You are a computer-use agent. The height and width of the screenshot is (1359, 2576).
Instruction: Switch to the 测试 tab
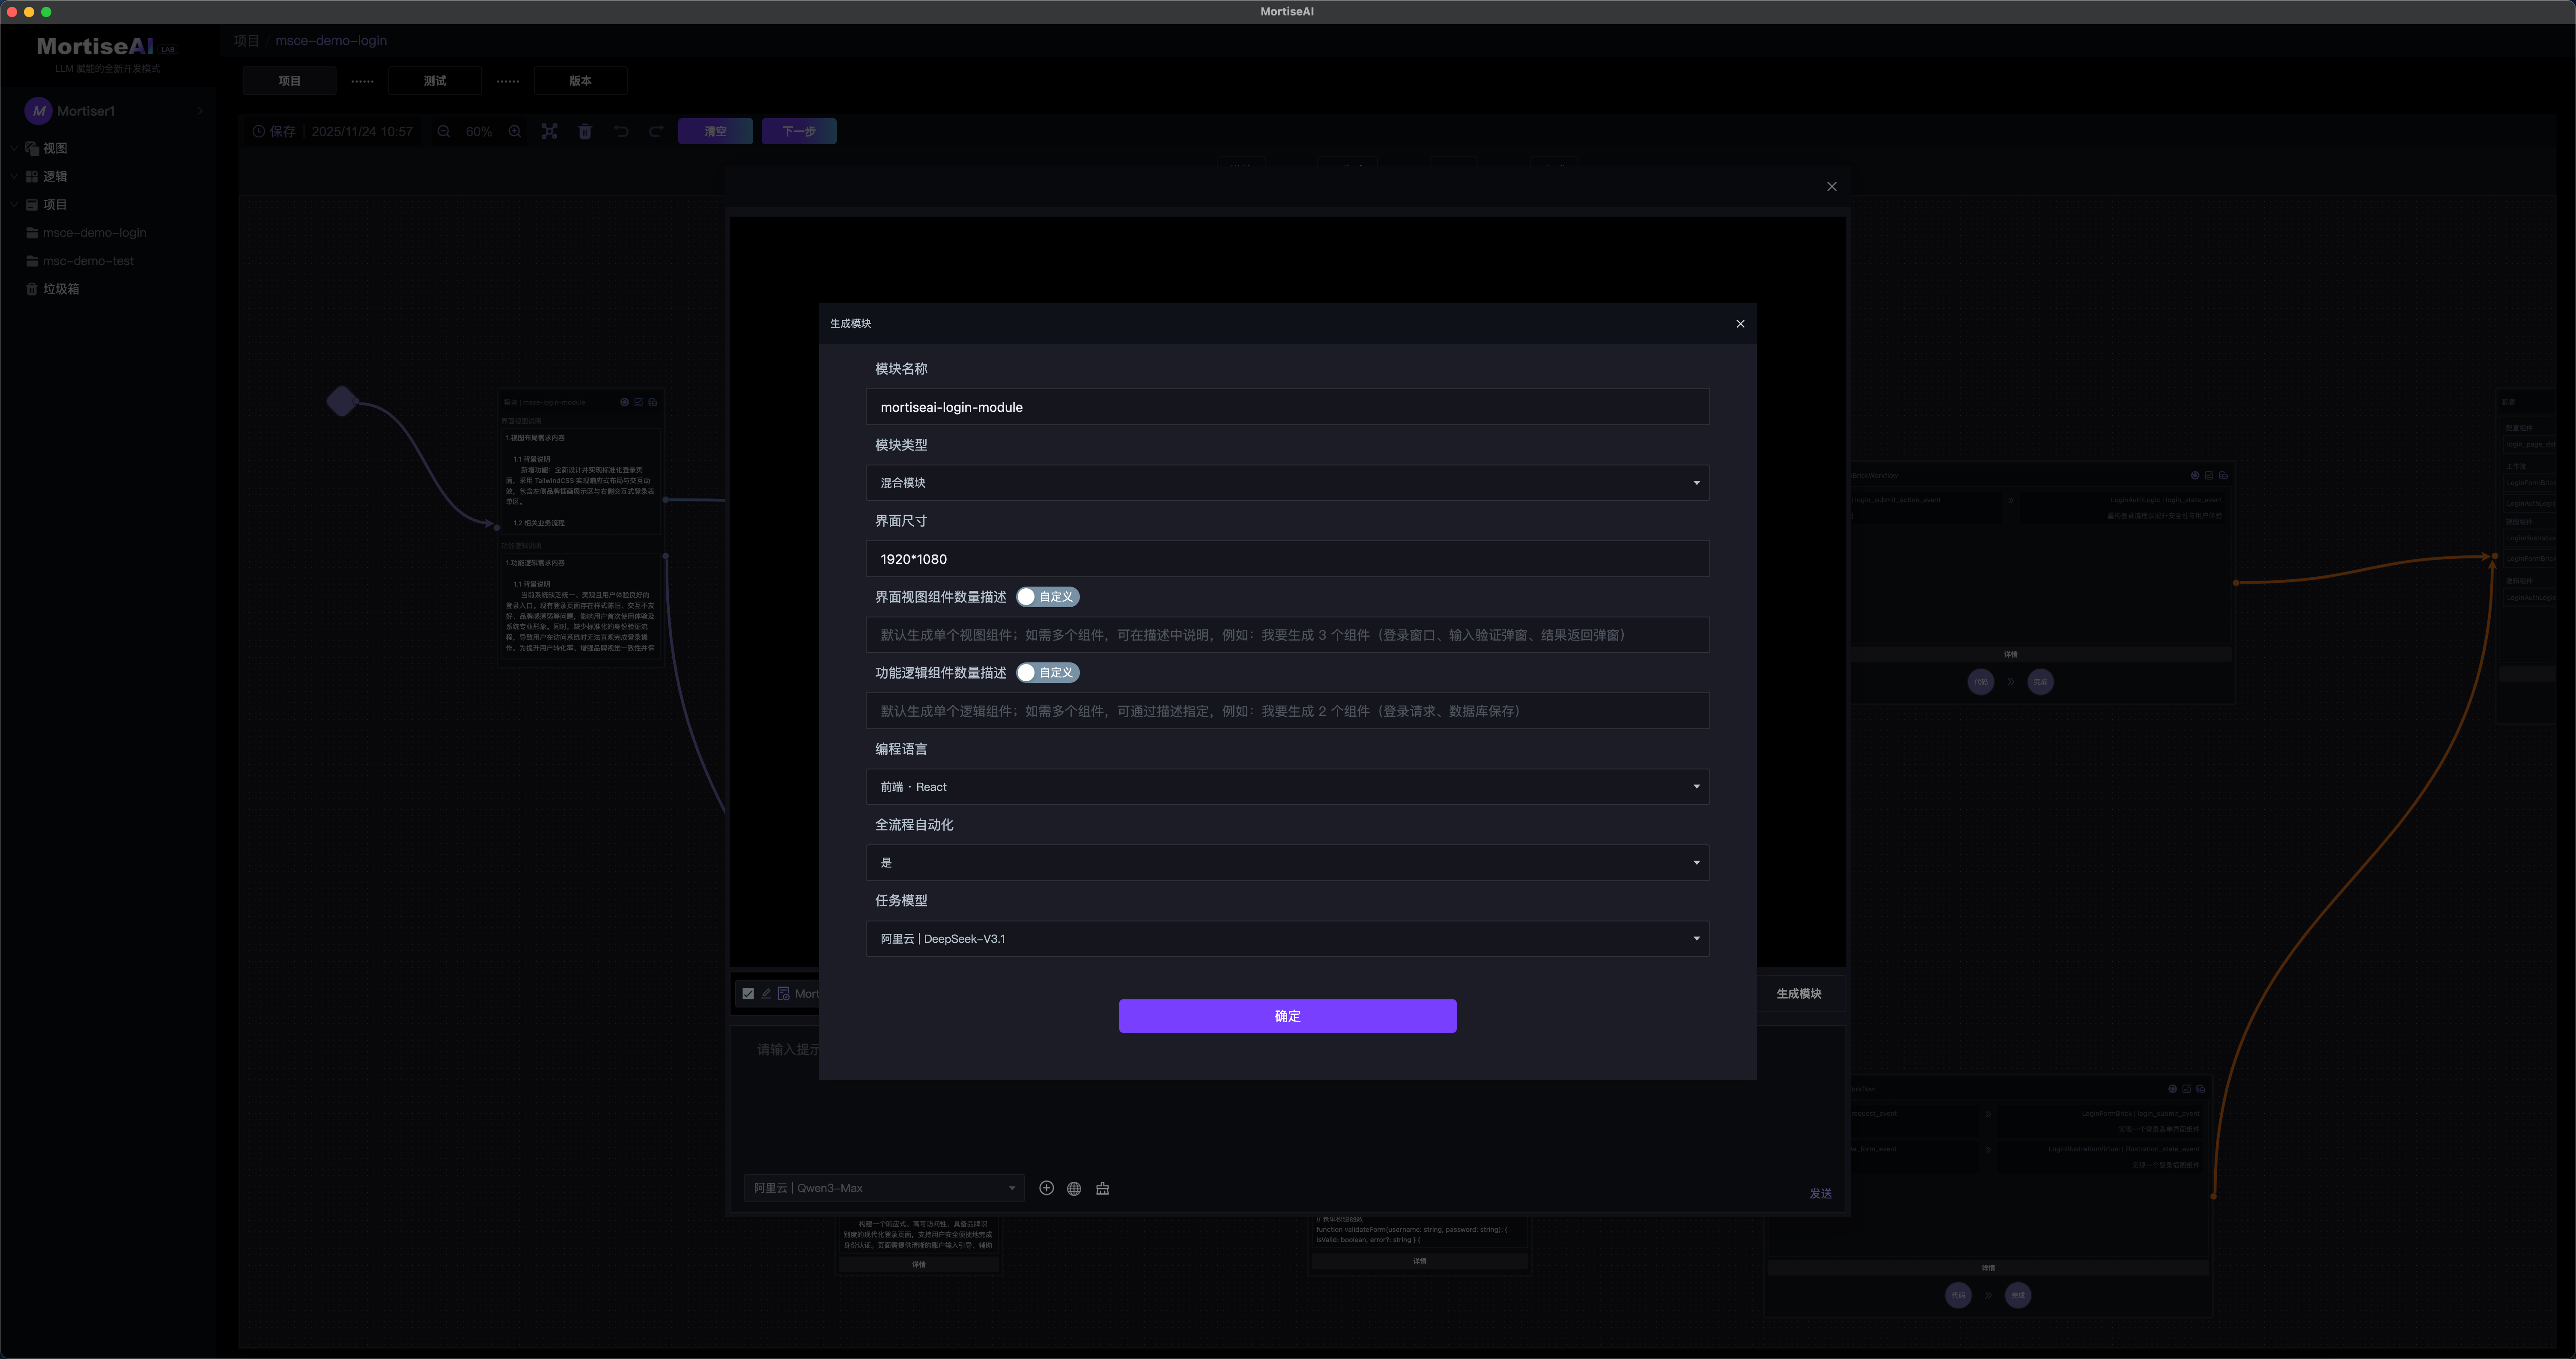435,81
